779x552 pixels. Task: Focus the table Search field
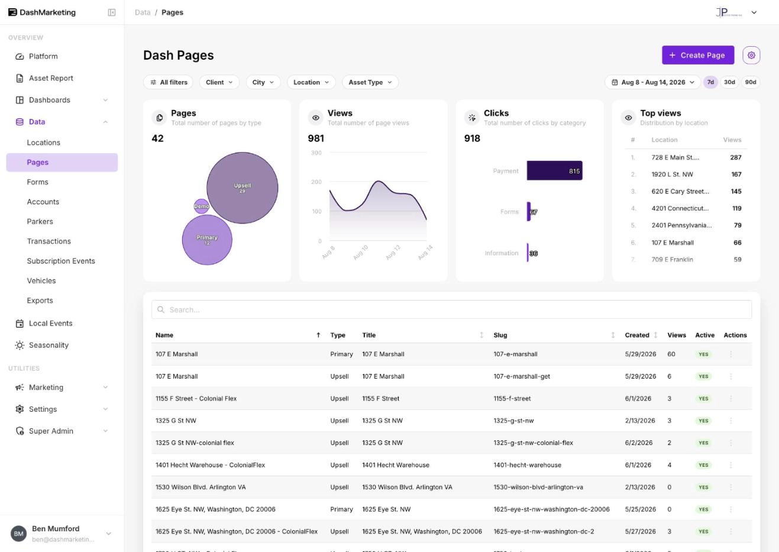452,309
